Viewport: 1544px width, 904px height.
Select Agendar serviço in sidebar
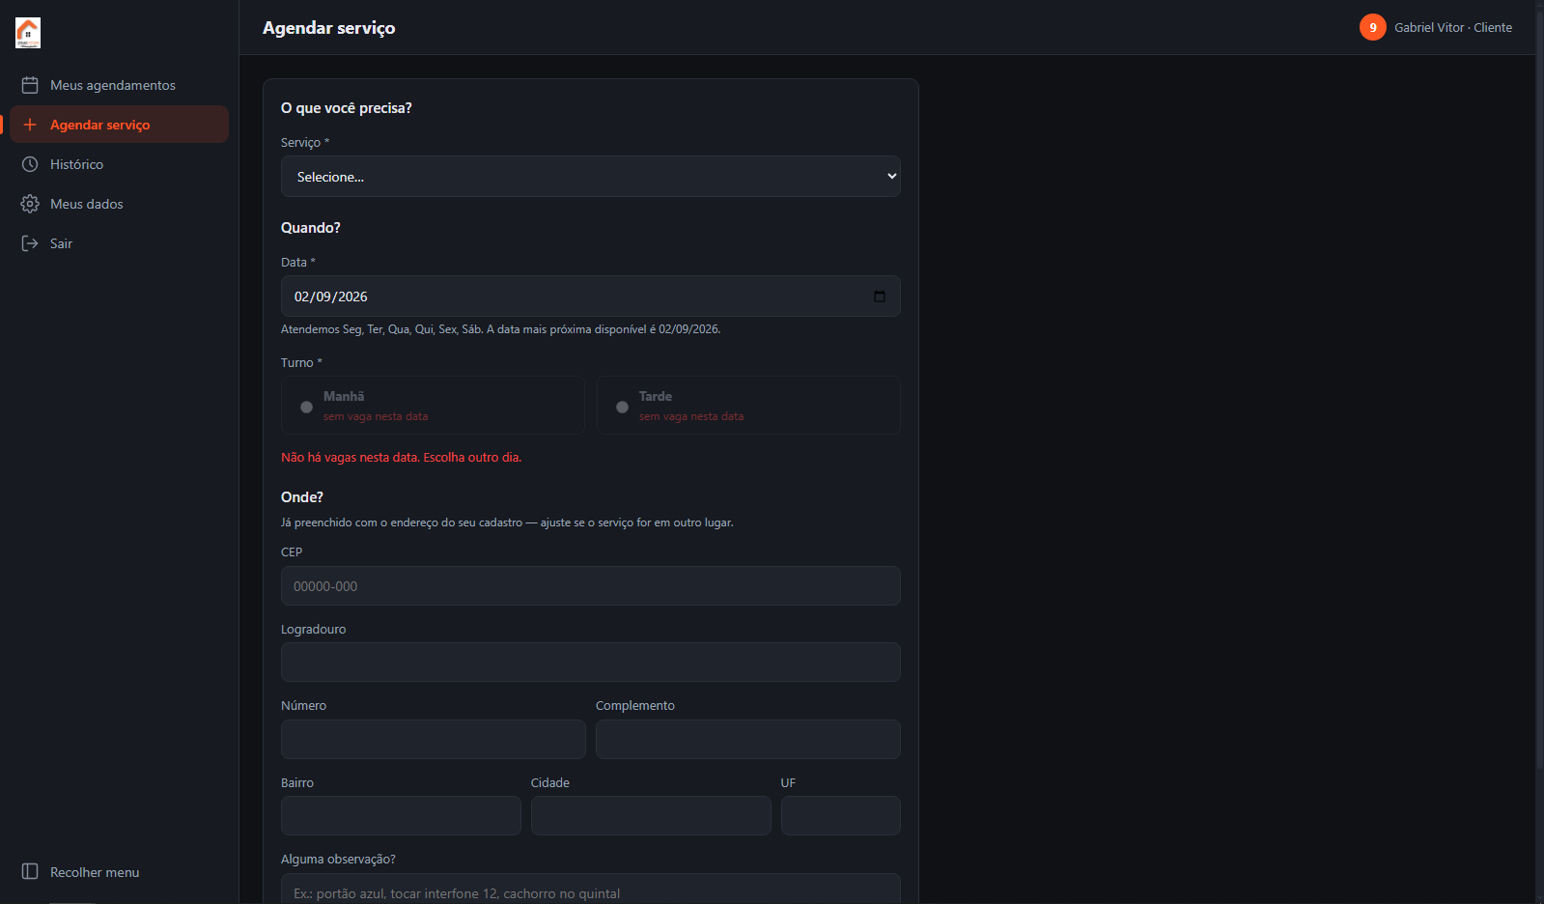click(x=119, y=125)
